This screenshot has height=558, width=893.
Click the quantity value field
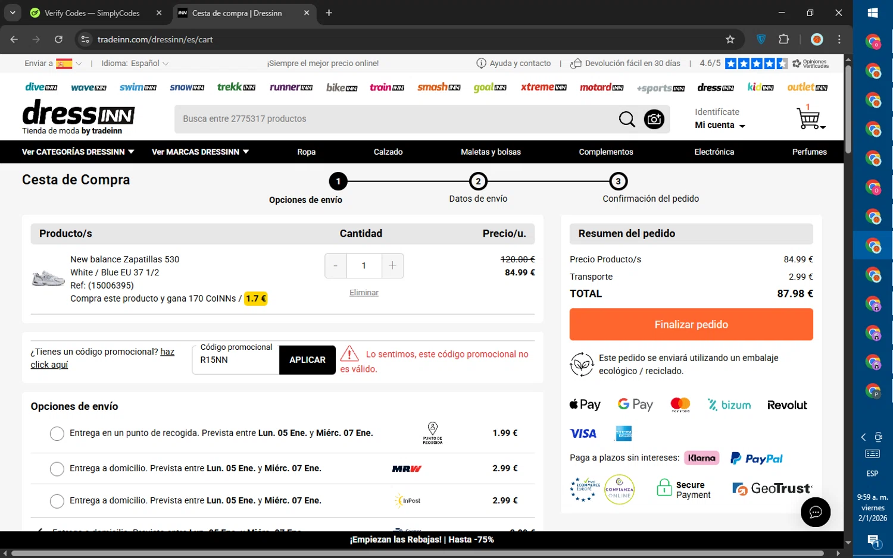[x=364, y=265]
